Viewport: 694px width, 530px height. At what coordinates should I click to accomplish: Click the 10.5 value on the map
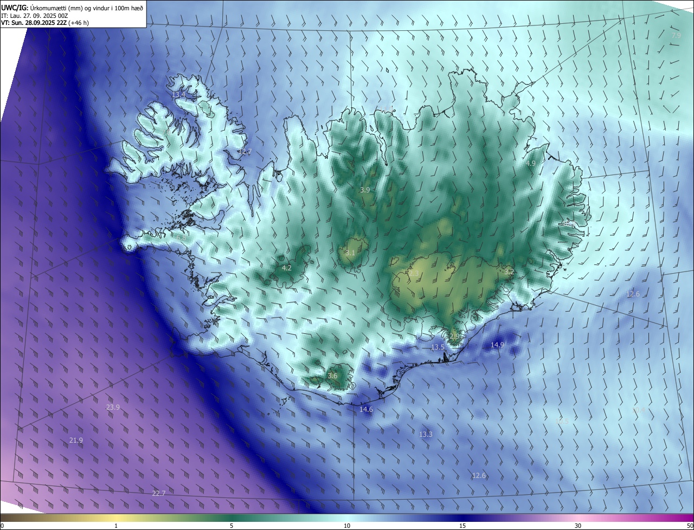pos(562,421)
